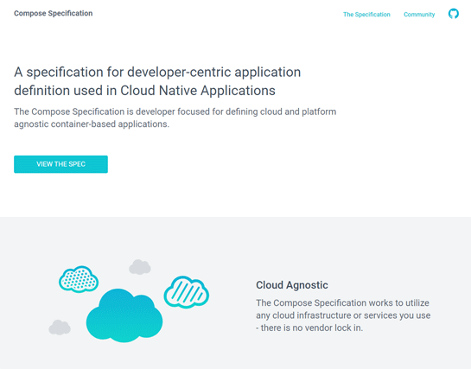The height and width of the screenshot is (369, 471).
Task: Click the main headline about developer-centric application
Action: tap(157, 81)
